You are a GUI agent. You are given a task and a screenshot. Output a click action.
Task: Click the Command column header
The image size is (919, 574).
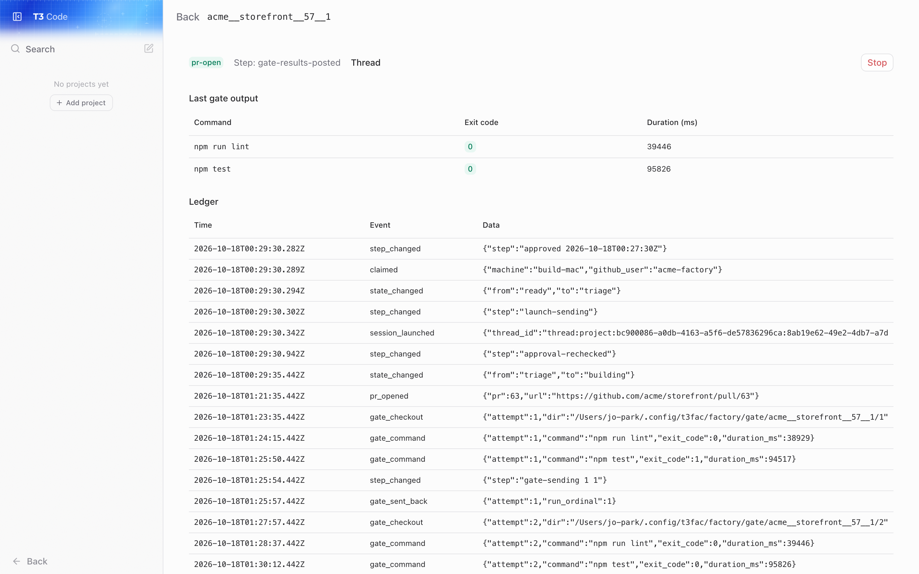point(212,122)
